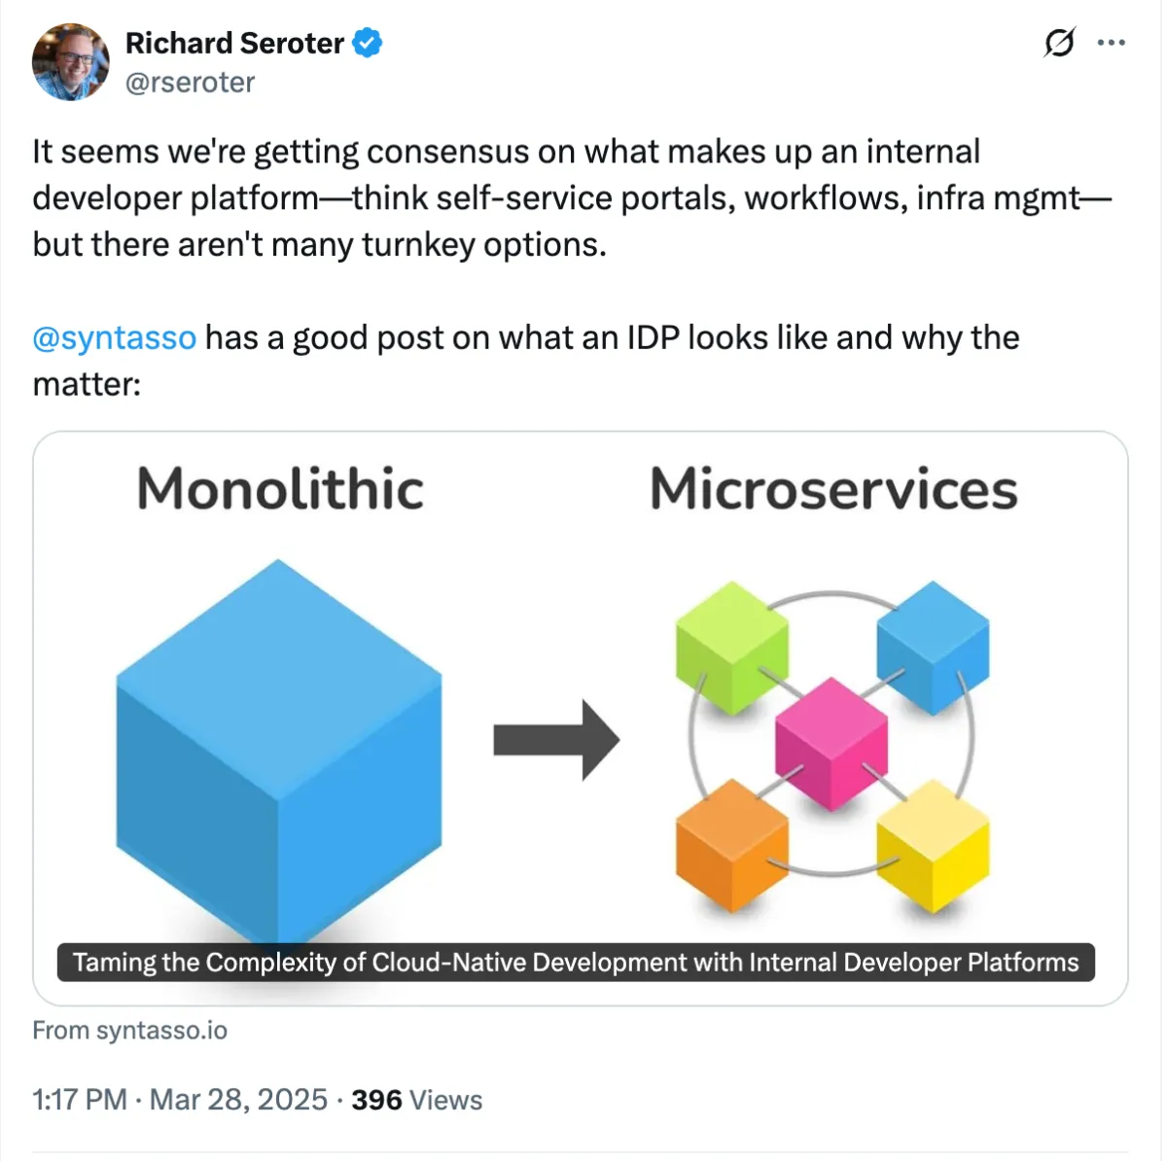Click the 'From syntasso.io' source link

[130, 1031]
